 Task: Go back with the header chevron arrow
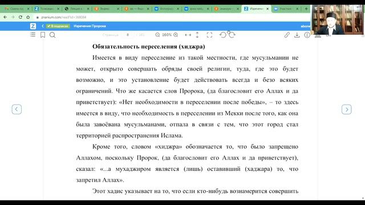pos(43,26)
